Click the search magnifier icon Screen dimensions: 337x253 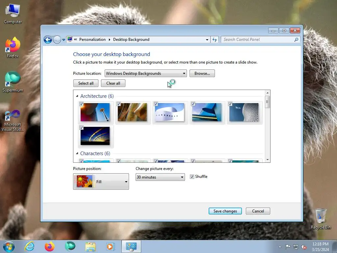coord(297,40)
